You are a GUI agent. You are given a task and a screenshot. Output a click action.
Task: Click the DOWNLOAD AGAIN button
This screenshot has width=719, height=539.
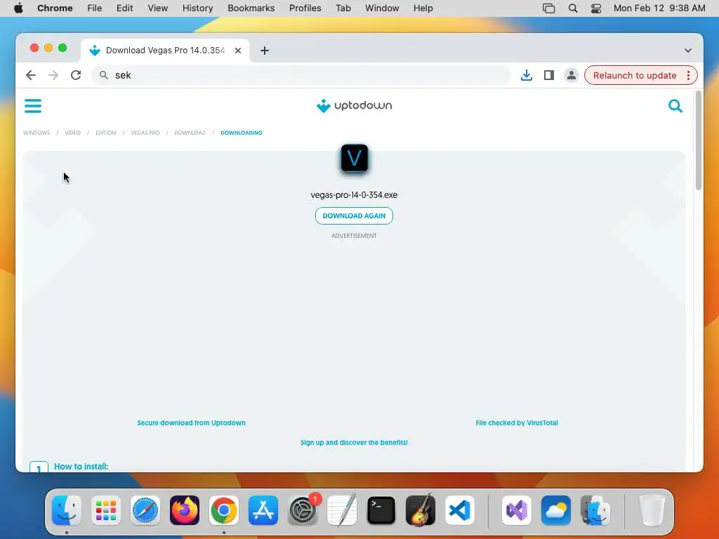[x=354, y=216]
